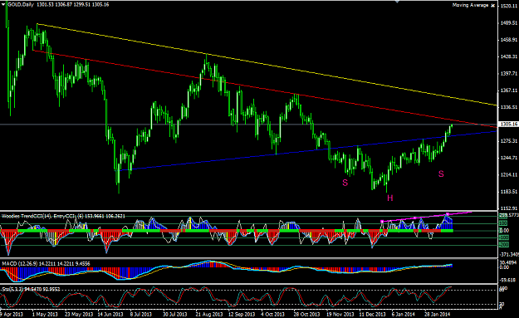Click the 1489.51 price scale value
This screenshot has height=318, width=519.
click(x=509, y=22)
